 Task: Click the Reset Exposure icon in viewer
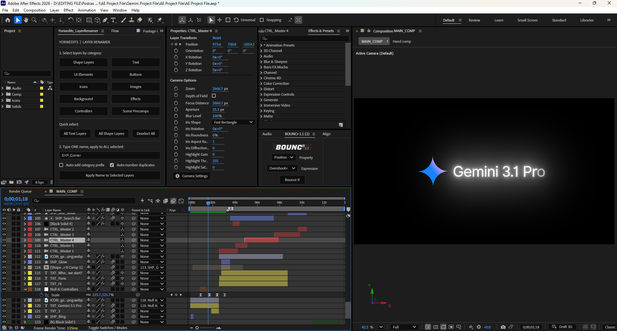click(479, 327)
